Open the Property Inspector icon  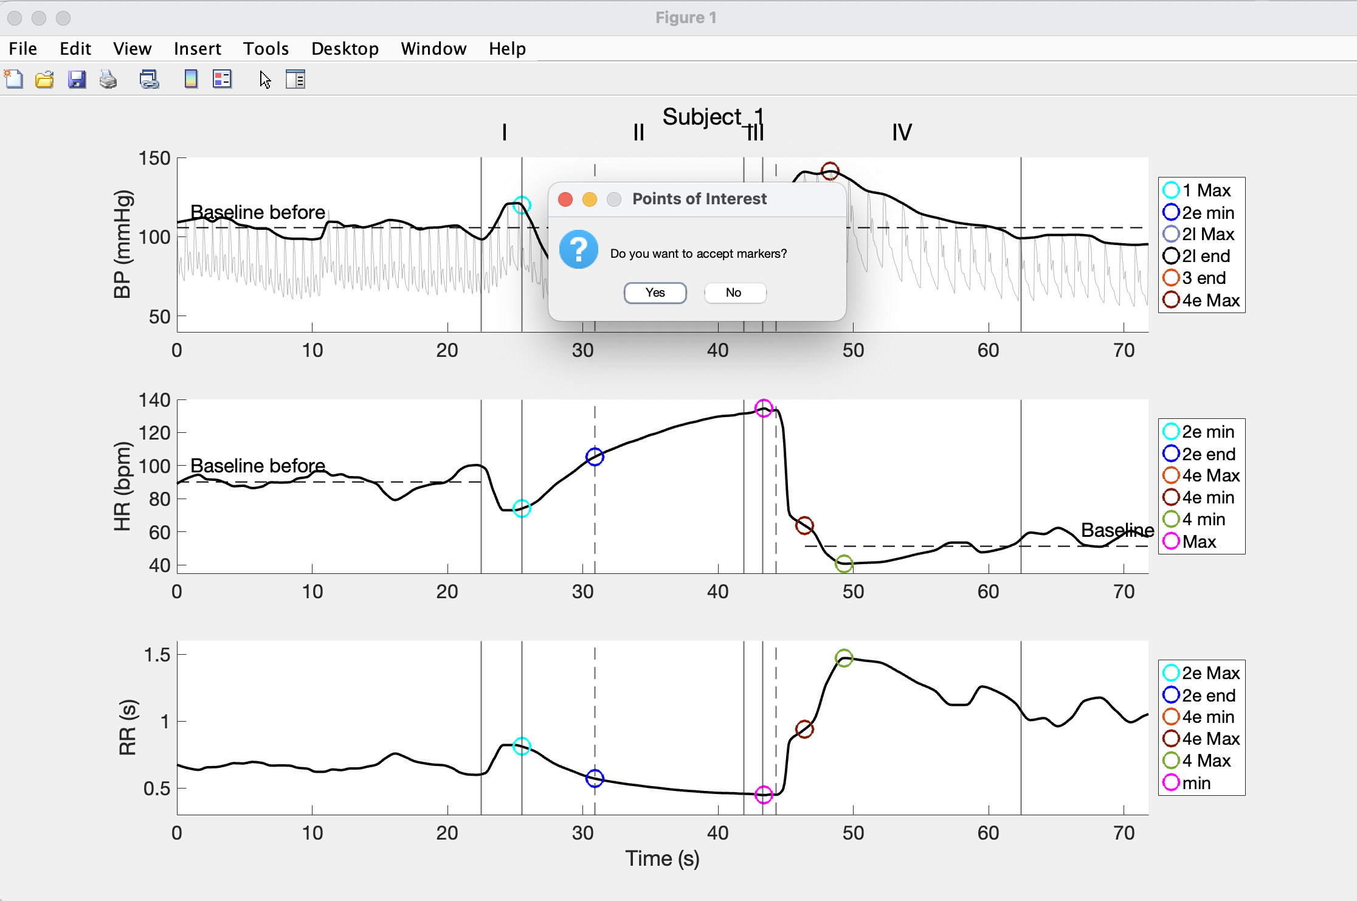[295, 79]
